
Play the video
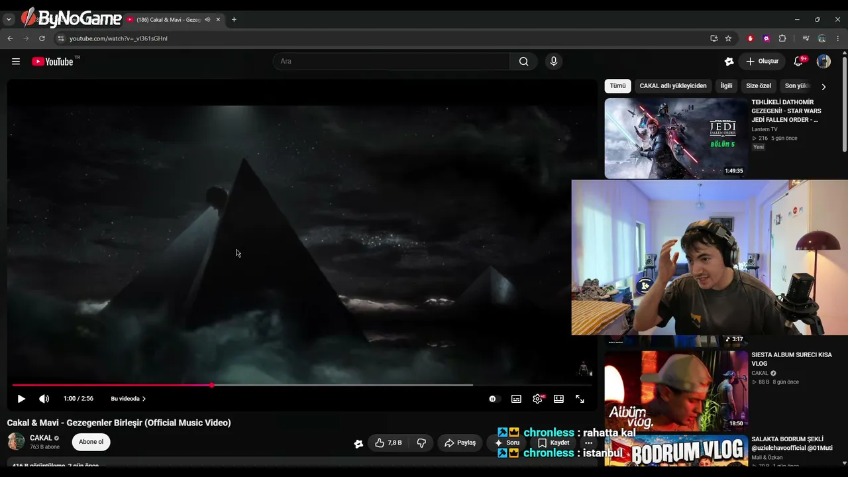tap(21, 399)
